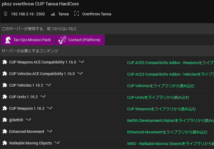Image resolution: width=214 pixels, height=149 pixels.
Task: Select the CUP Vehicles ACE Compatibility 1.16.0 name
Action: 42,74
